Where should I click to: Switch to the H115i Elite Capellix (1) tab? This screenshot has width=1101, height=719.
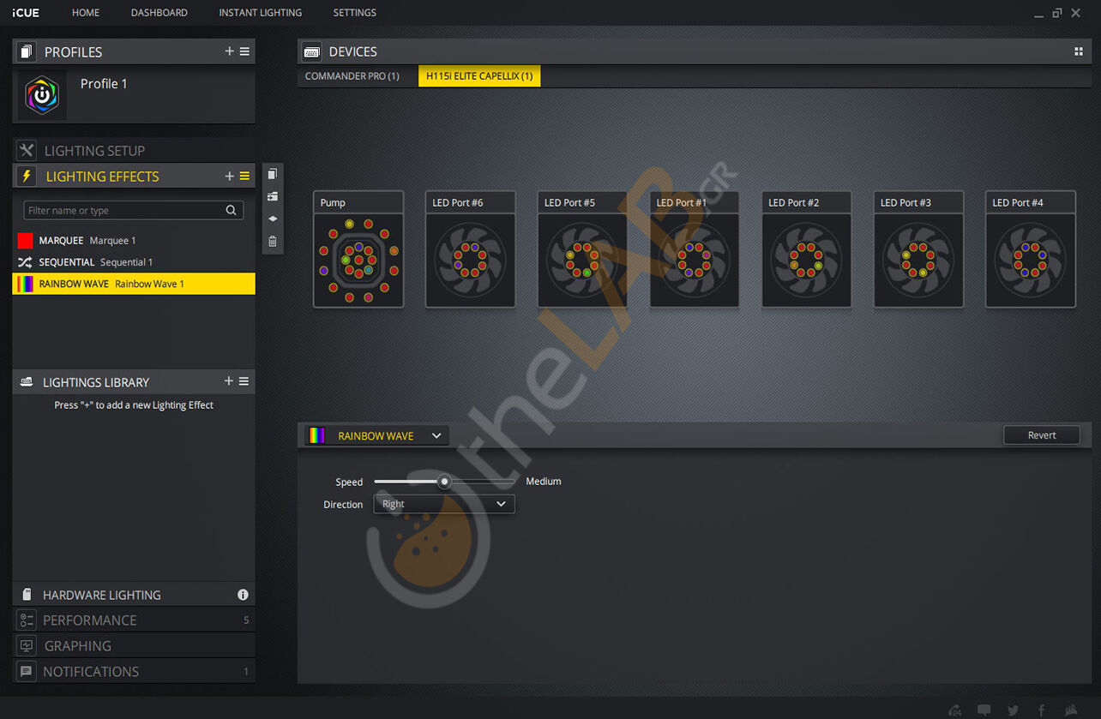(x=479, y=76)
